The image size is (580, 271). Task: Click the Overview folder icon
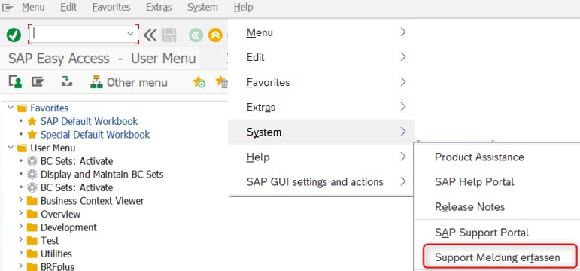pos(32,215)
